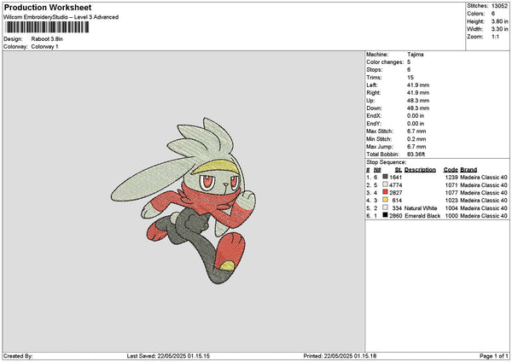Click the Machine value Tajima
Image resolution: width=512 pixels, height=362 pixels.
[x=416, y=55]
